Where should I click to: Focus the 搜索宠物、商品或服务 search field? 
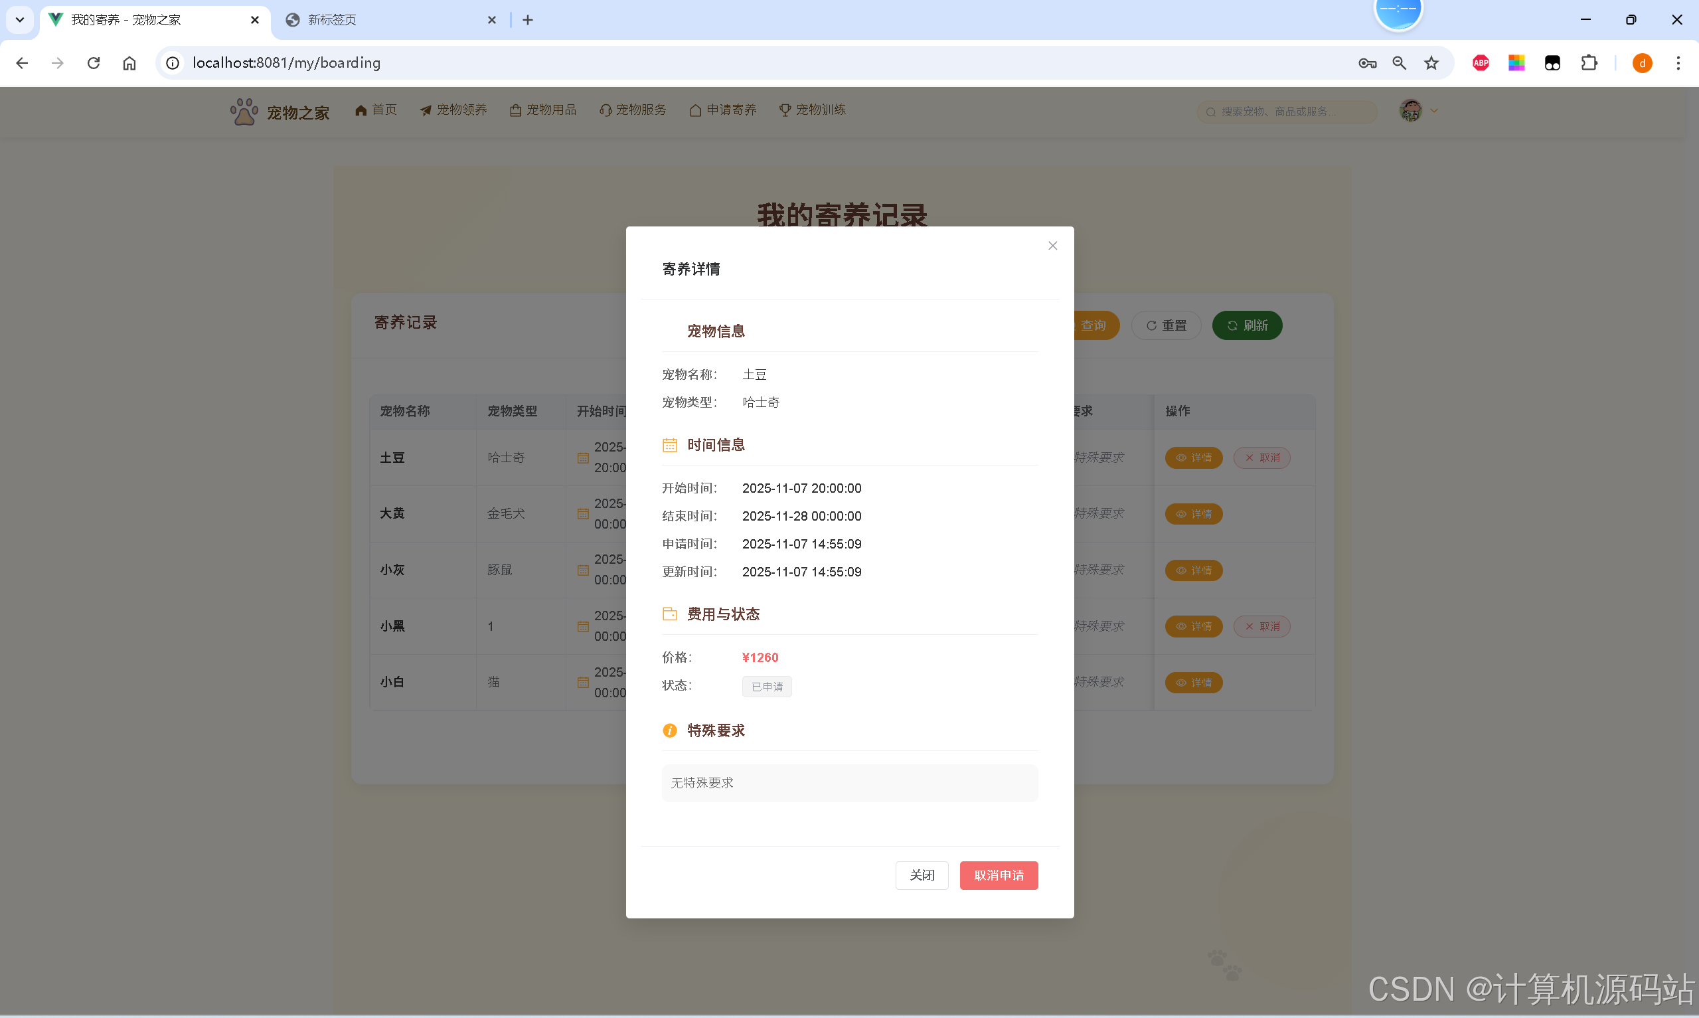coord(1287,111)
